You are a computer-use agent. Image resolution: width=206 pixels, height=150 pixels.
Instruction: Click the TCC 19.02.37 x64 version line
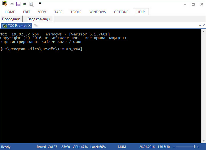click(55, 34)
